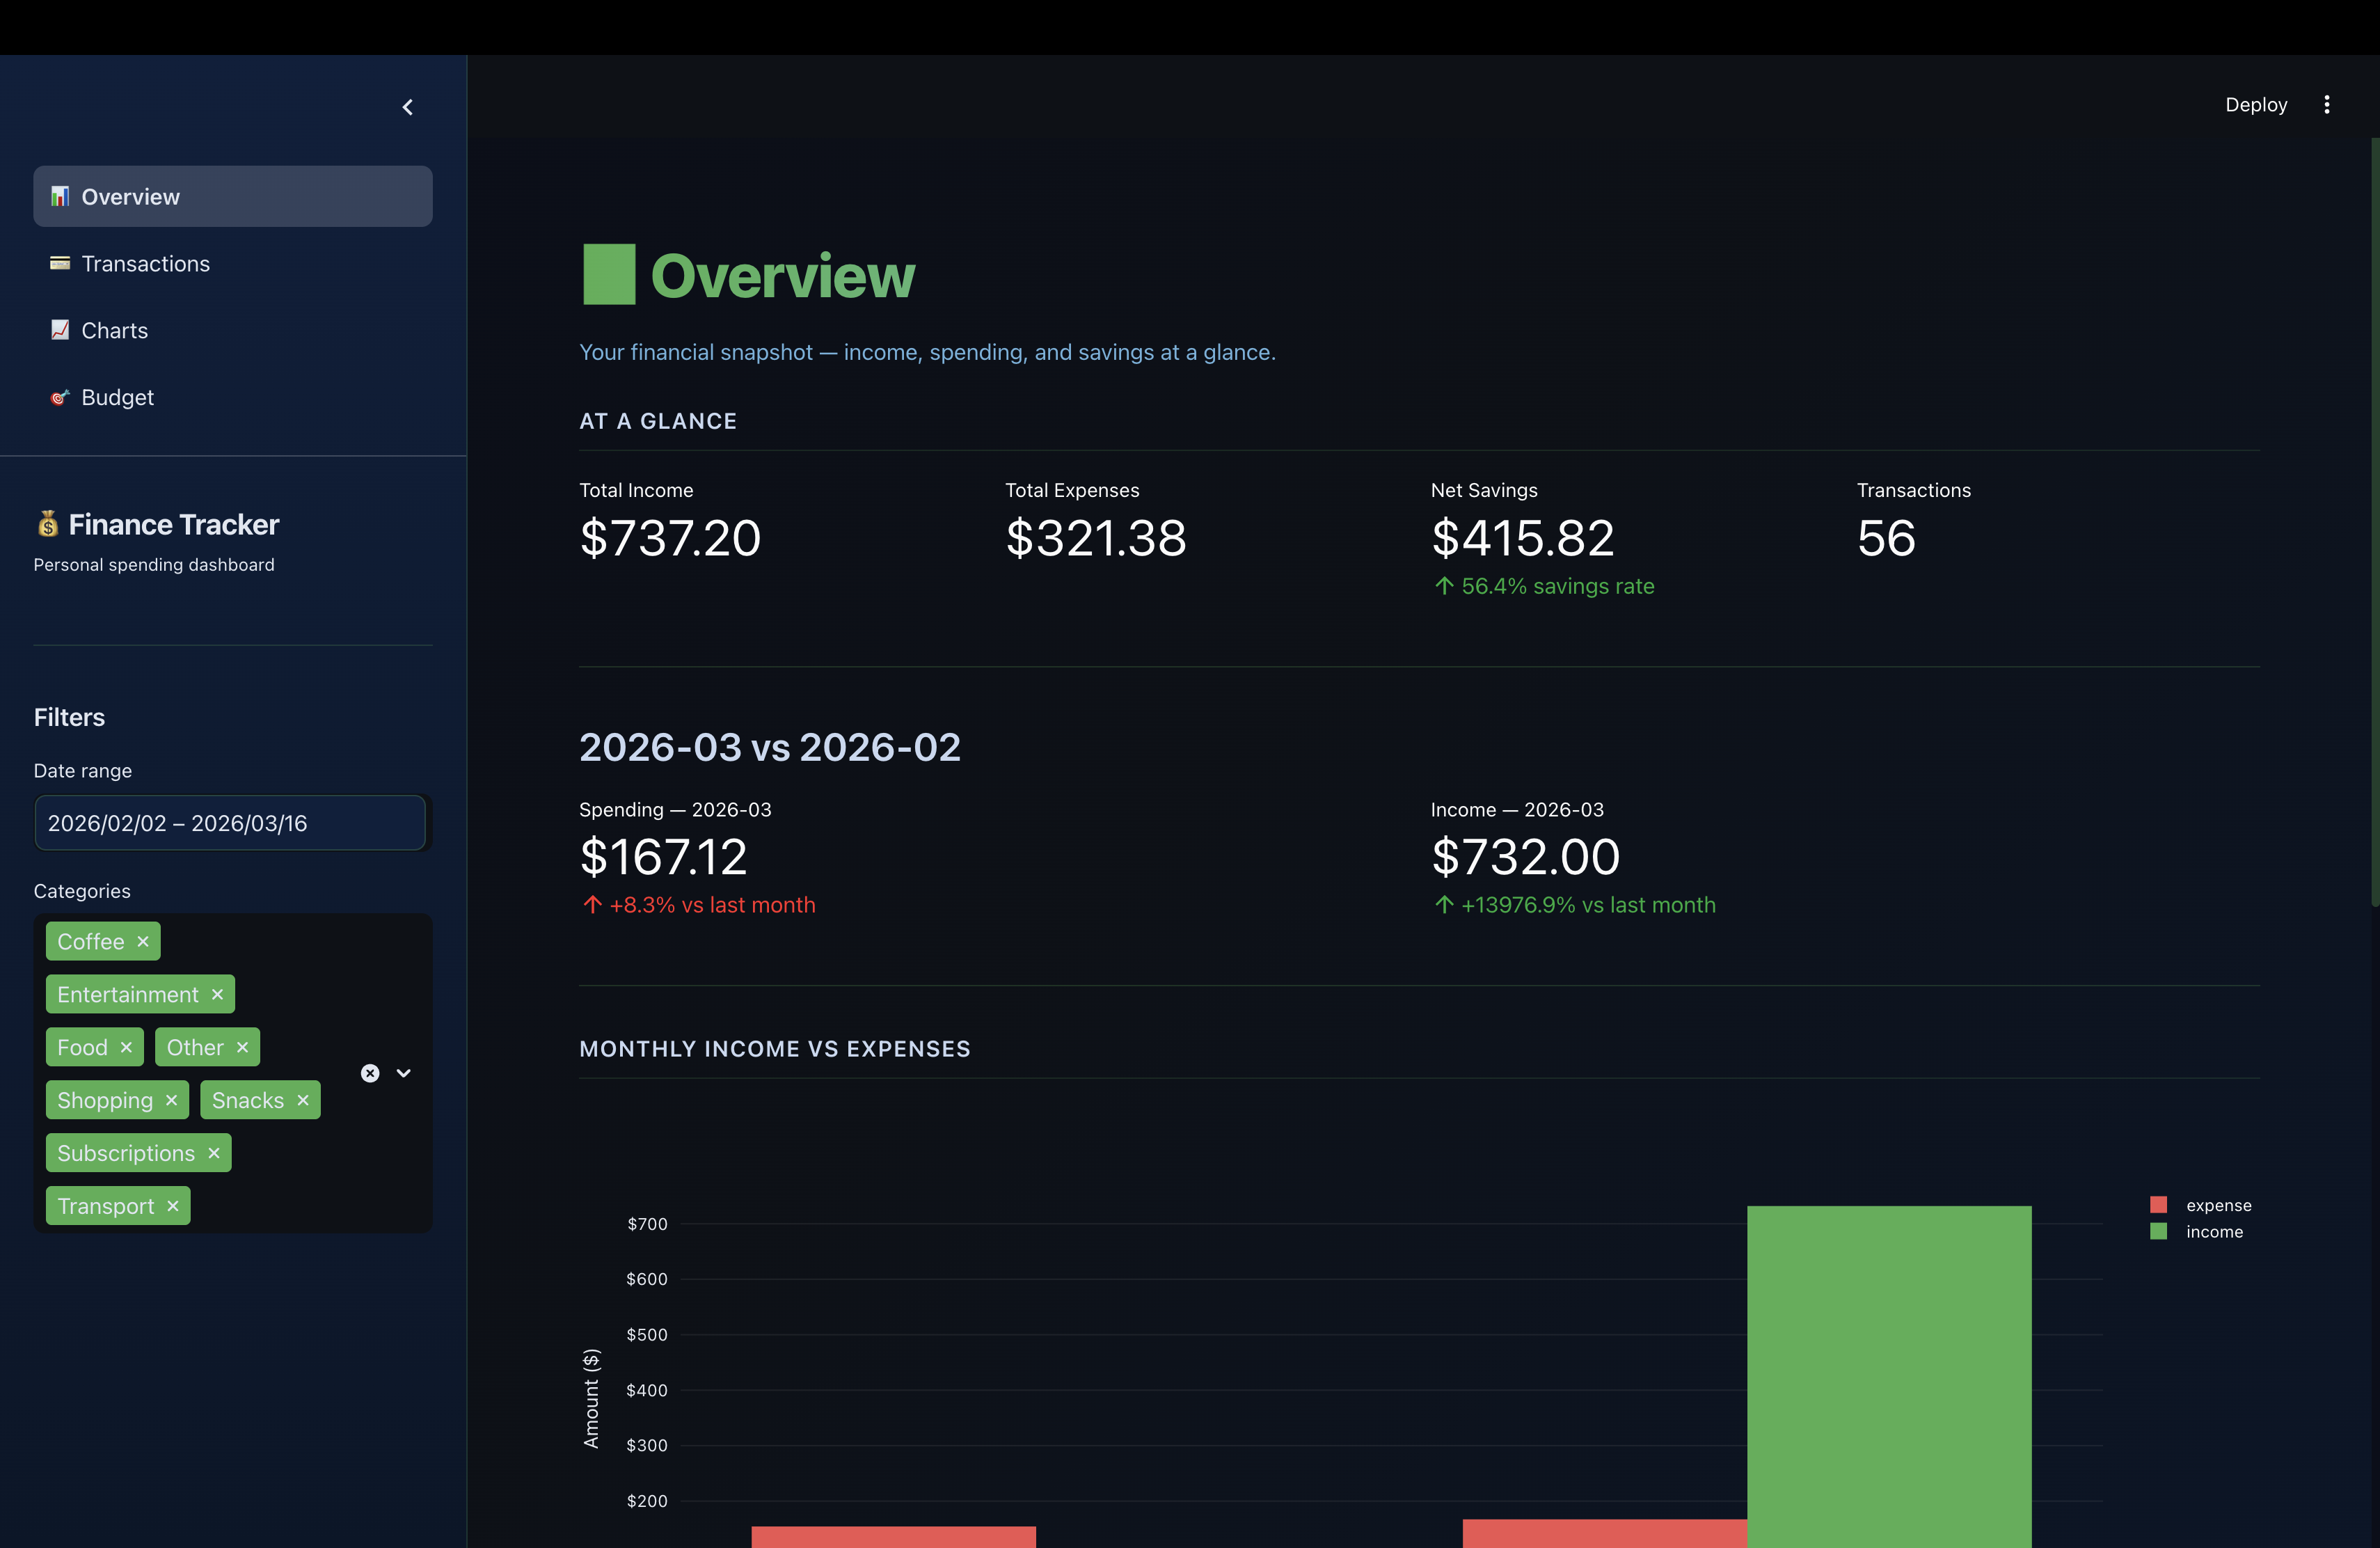Click the bar-chart icon beside Overview
This screenshot has width=2380, height=1548.
[60, 196]
